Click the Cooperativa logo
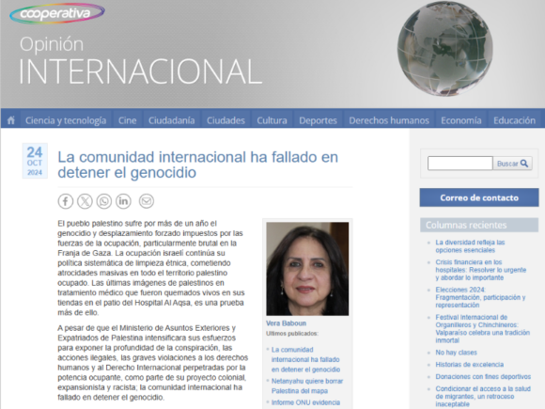The image size is (545, 409). (57, 13)
